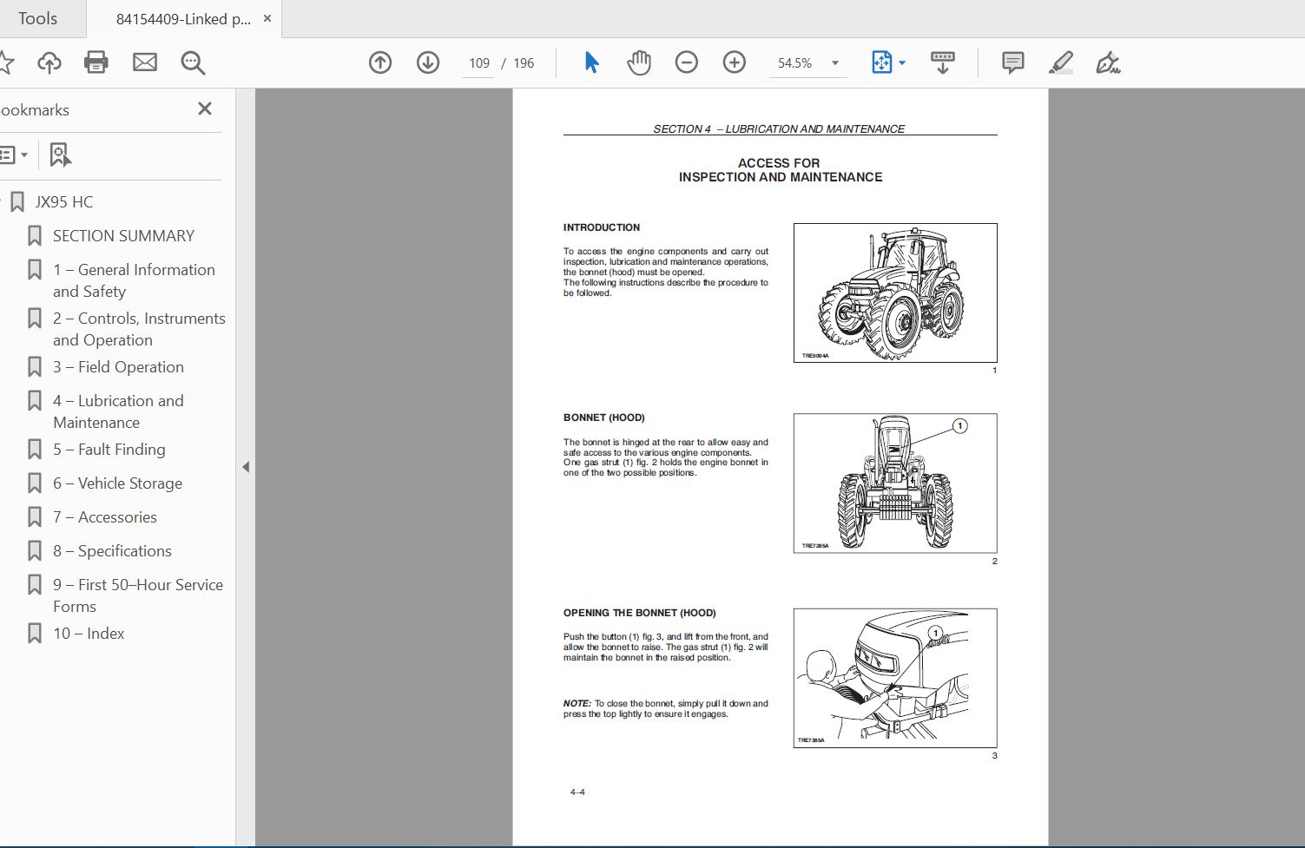Click the INTRODUCTION heading text
Viewport: 1305px width, 848px height.
click(x=602, y=227)
